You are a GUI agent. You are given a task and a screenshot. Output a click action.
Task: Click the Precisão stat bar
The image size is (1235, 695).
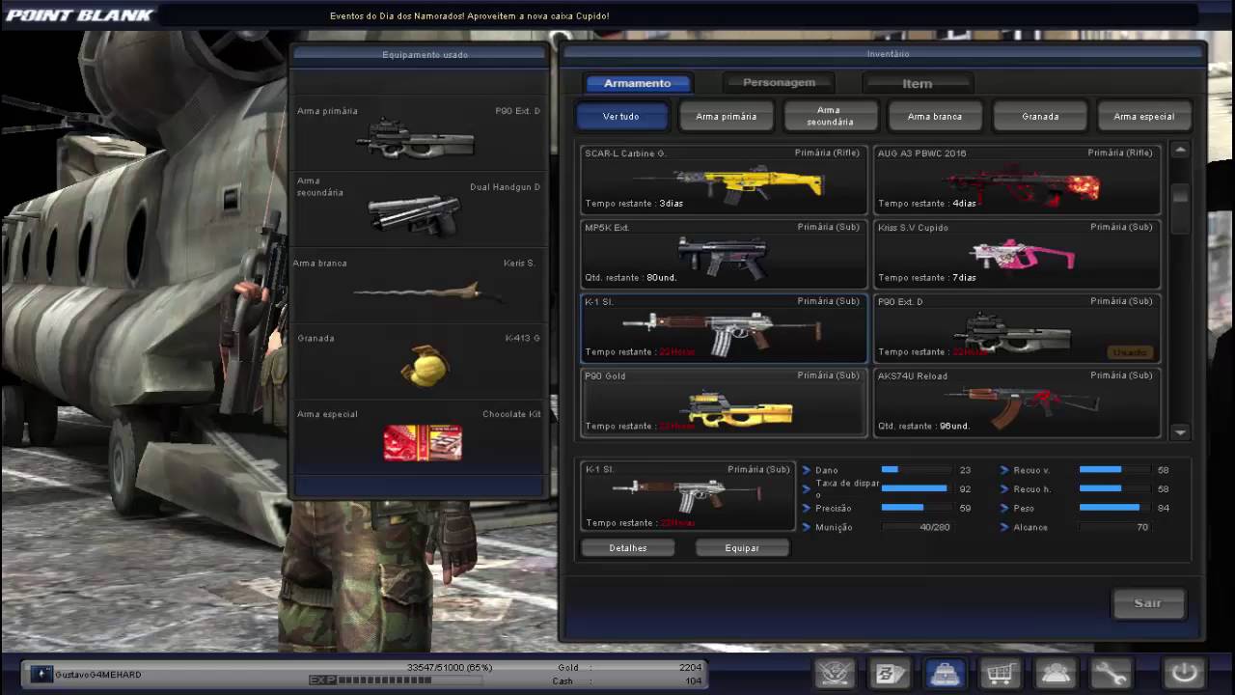tap(915, 508)
